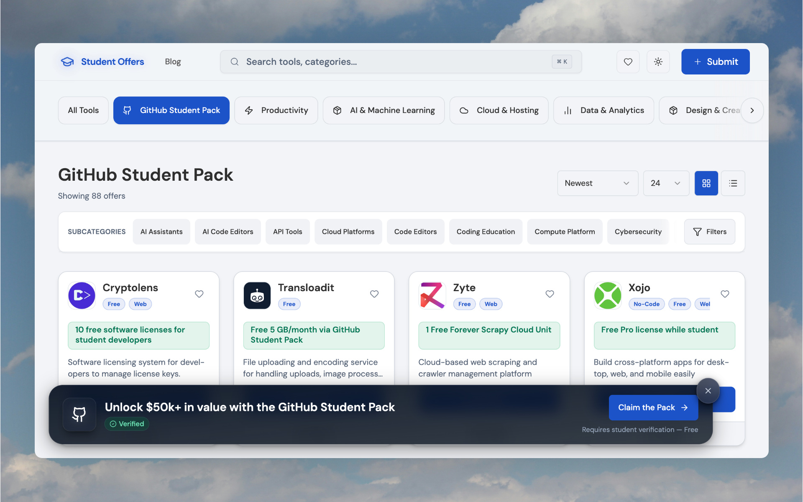Filter by Cybersecurity subcategory
The height and width of the screenshot is (502, 803).
click(638, 232)
